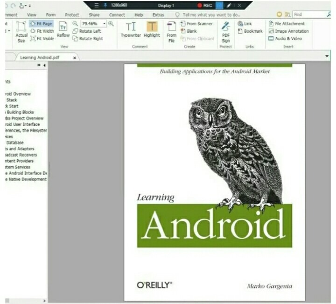Select Fit Visible view

[x=42, y=39]
